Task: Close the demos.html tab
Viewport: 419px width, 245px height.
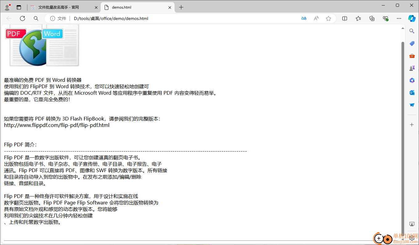Action: pos(170,7)
